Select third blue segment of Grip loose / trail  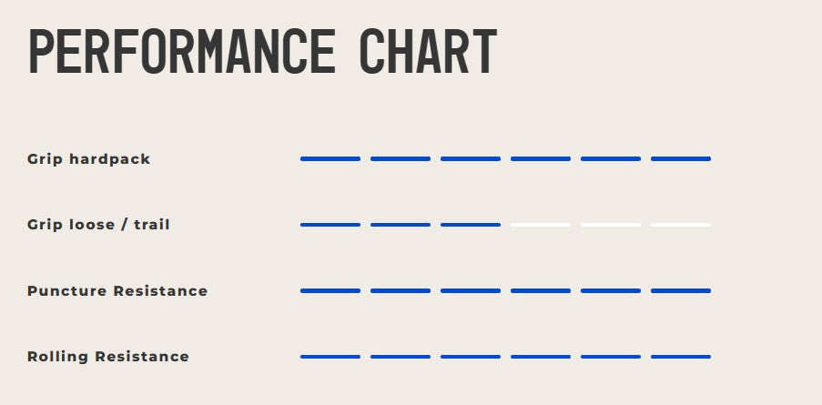coord(471,225)
